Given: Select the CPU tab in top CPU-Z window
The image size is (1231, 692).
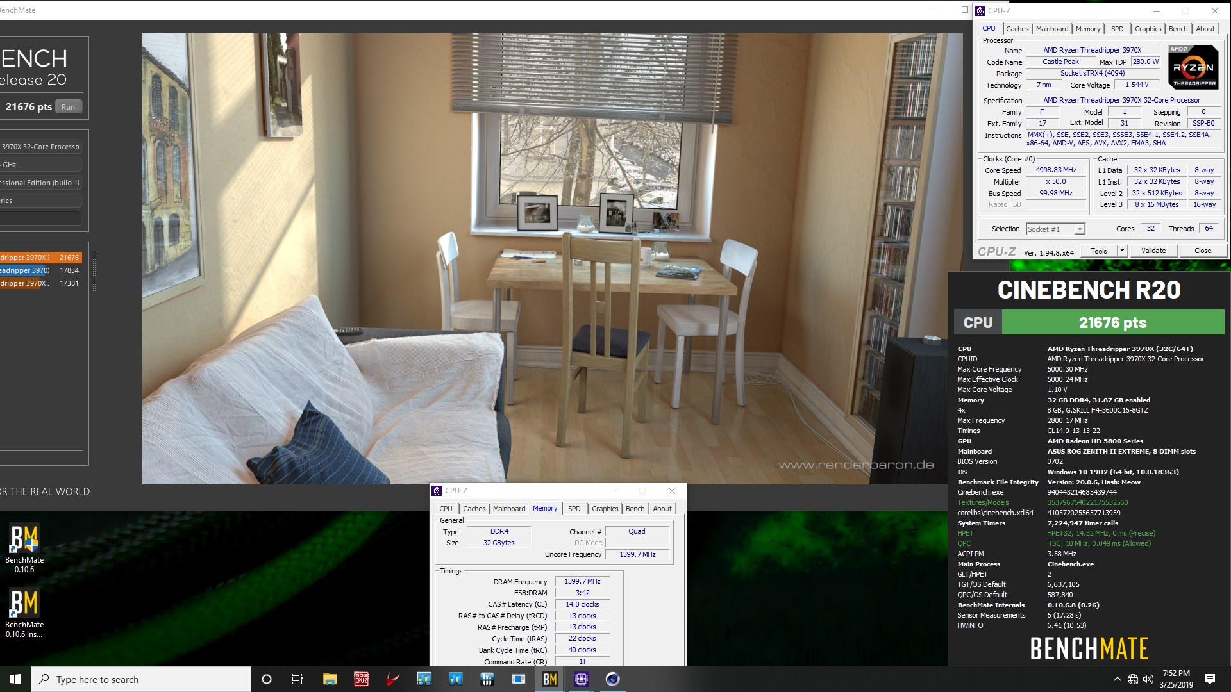Looking at the screenshot, I should [989, 28].
